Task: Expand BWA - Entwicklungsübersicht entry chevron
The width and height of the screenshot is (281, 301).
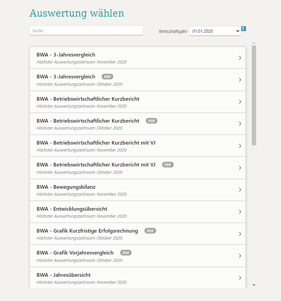Action: point(240,212)
